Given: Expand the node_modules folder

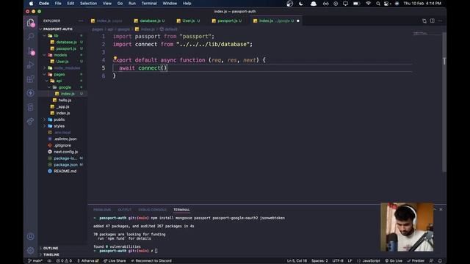Looking at the screenshot, I should [44, 68].
